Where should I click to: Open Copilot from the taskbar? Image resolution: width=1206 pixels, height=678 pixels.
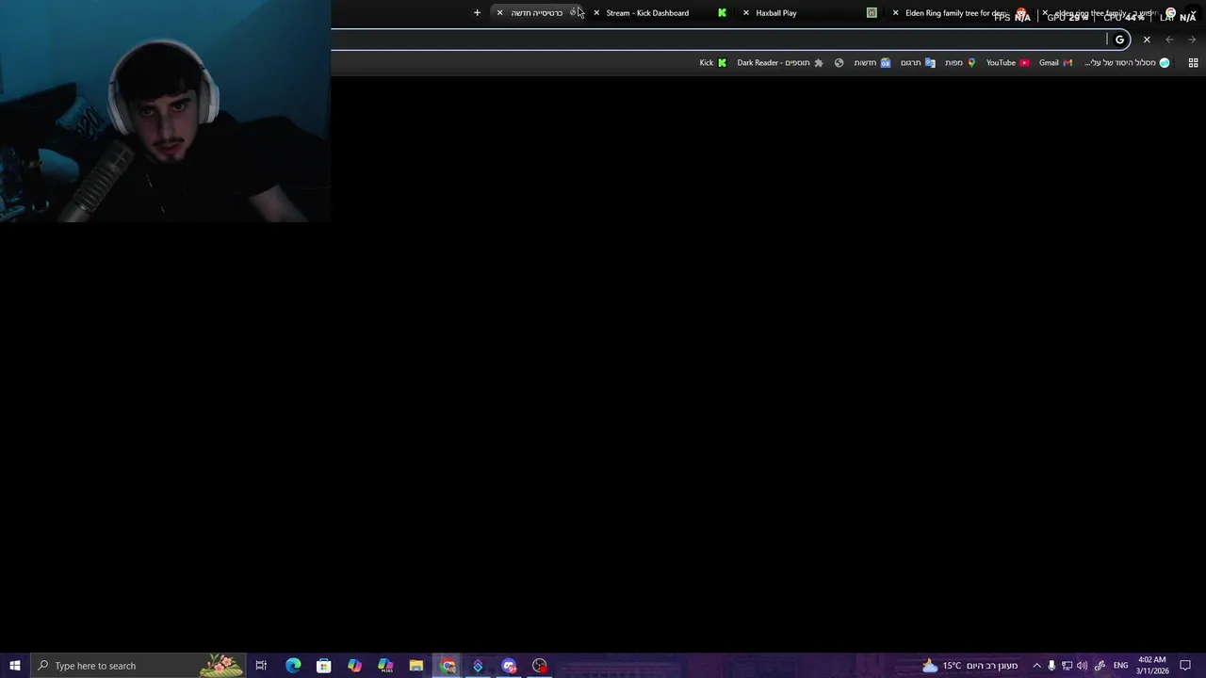pyautogui.click(x=354, y=666)
